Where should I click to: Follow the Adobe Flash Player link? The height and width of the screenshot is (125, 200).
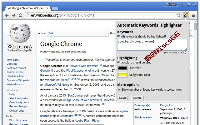87,121
